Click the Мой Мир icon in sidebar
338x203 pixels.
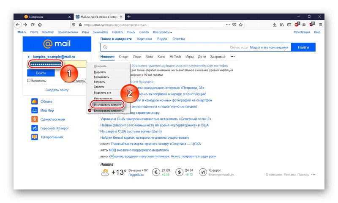coord(35,110)
